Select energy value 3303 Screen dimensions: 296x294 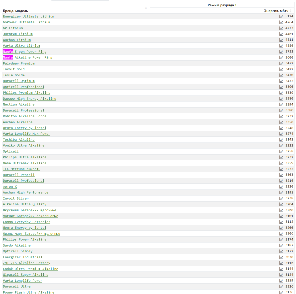coord(289,175)
